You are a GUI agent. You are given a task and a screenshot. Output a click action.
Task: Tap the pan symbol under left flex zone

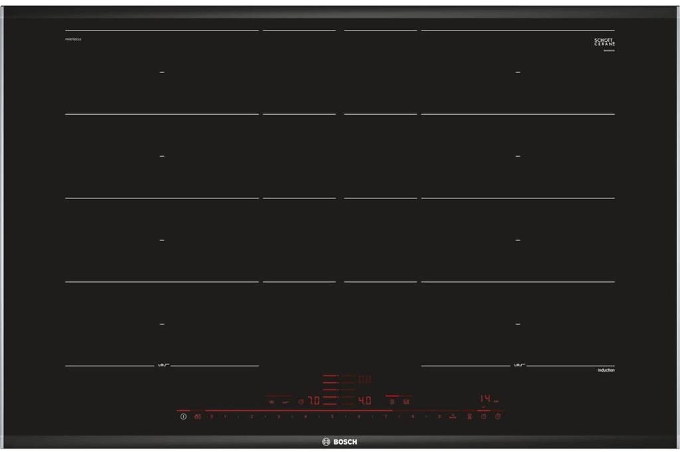coord(163,365)
